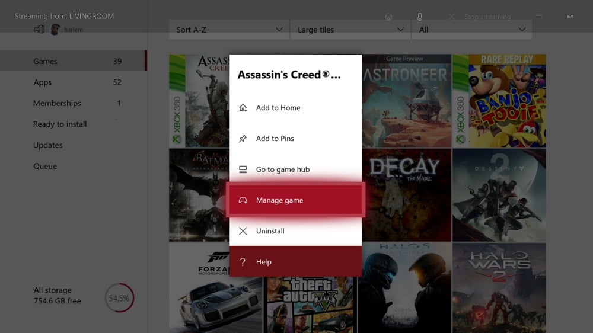This screenshot has width=593, height=333.
Task: Click the Stop streaming button
Action: point(480,17)
